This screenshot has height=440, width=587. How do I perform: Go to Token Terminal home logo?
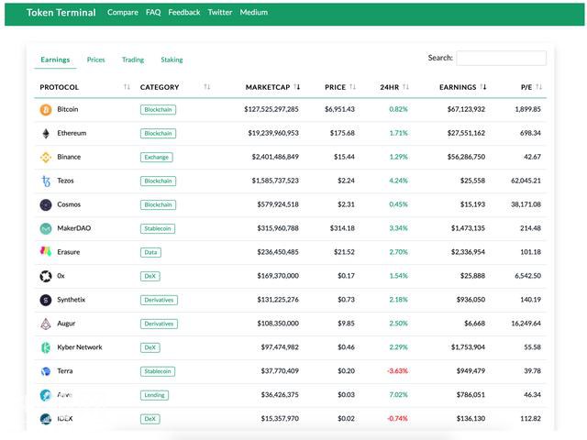point(61,12)
